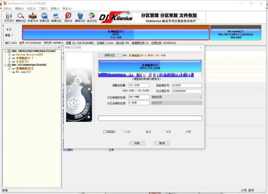Go to next disk with right arrow

coord(11,29)
